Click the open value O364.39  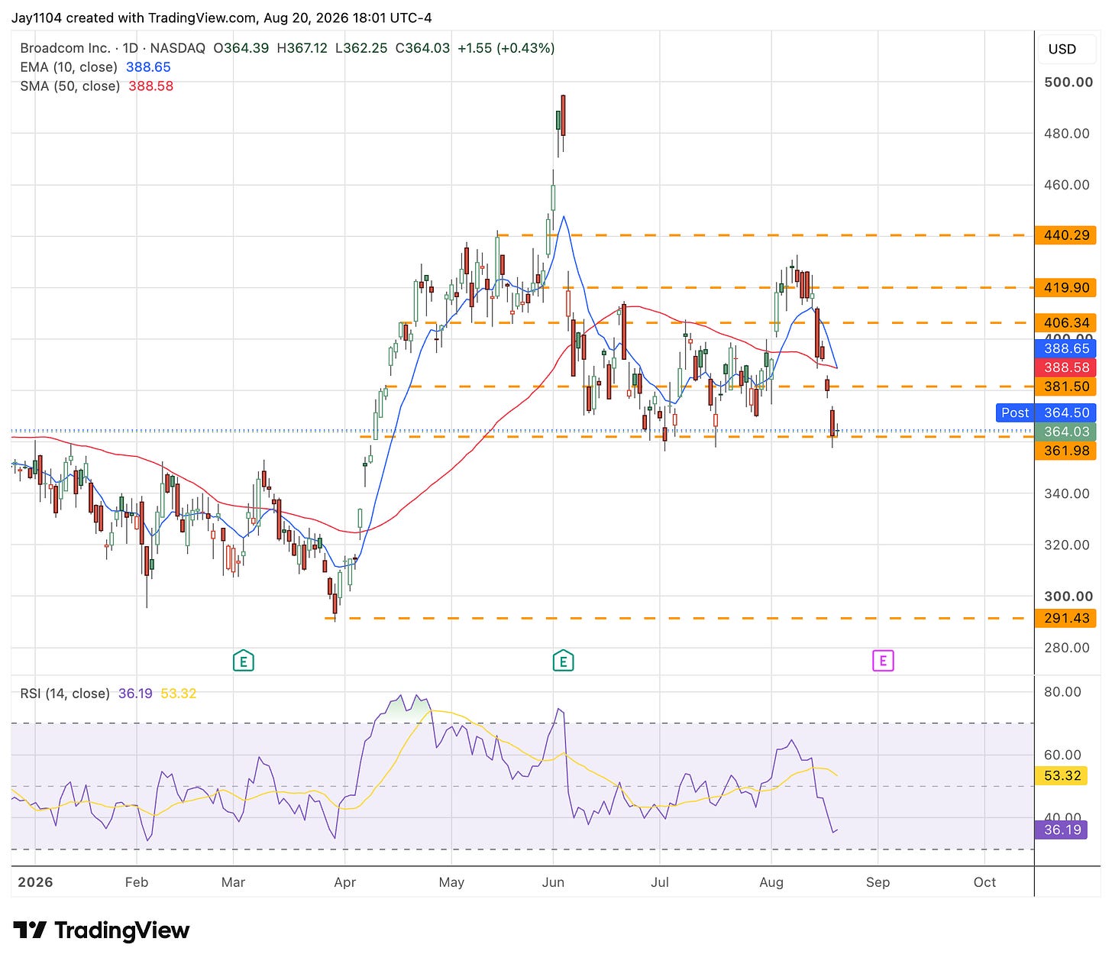(241, 48)
